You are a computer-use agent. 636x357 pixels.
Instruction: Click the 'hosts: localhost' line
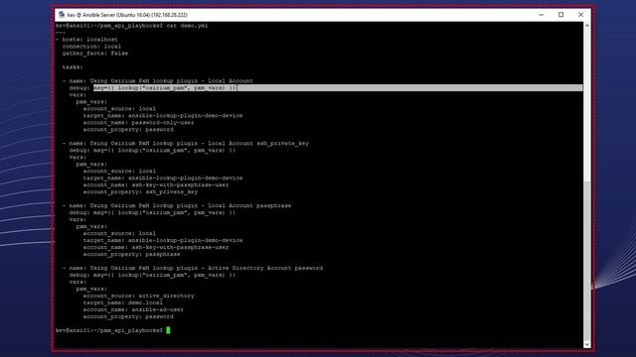[89, 40]
